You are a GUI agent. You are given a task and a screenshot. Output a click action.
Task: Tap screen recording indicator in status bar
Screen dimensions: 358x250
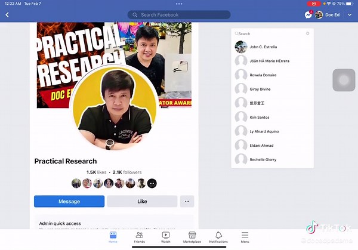tap(314, 4)
